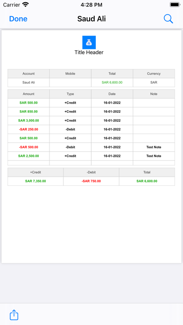This screenshot has width=183, height=325.
Task: Click the 'Currency' column header
Action: point(154,74)
